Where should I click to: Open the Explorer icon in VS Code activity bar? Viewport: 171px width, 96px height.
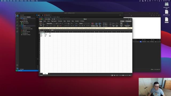[17, 16]
